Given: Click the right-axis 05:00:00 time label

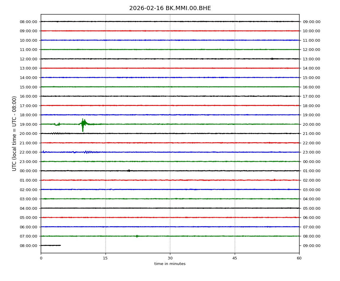Looking at the screenshot, I should (311, 208).
